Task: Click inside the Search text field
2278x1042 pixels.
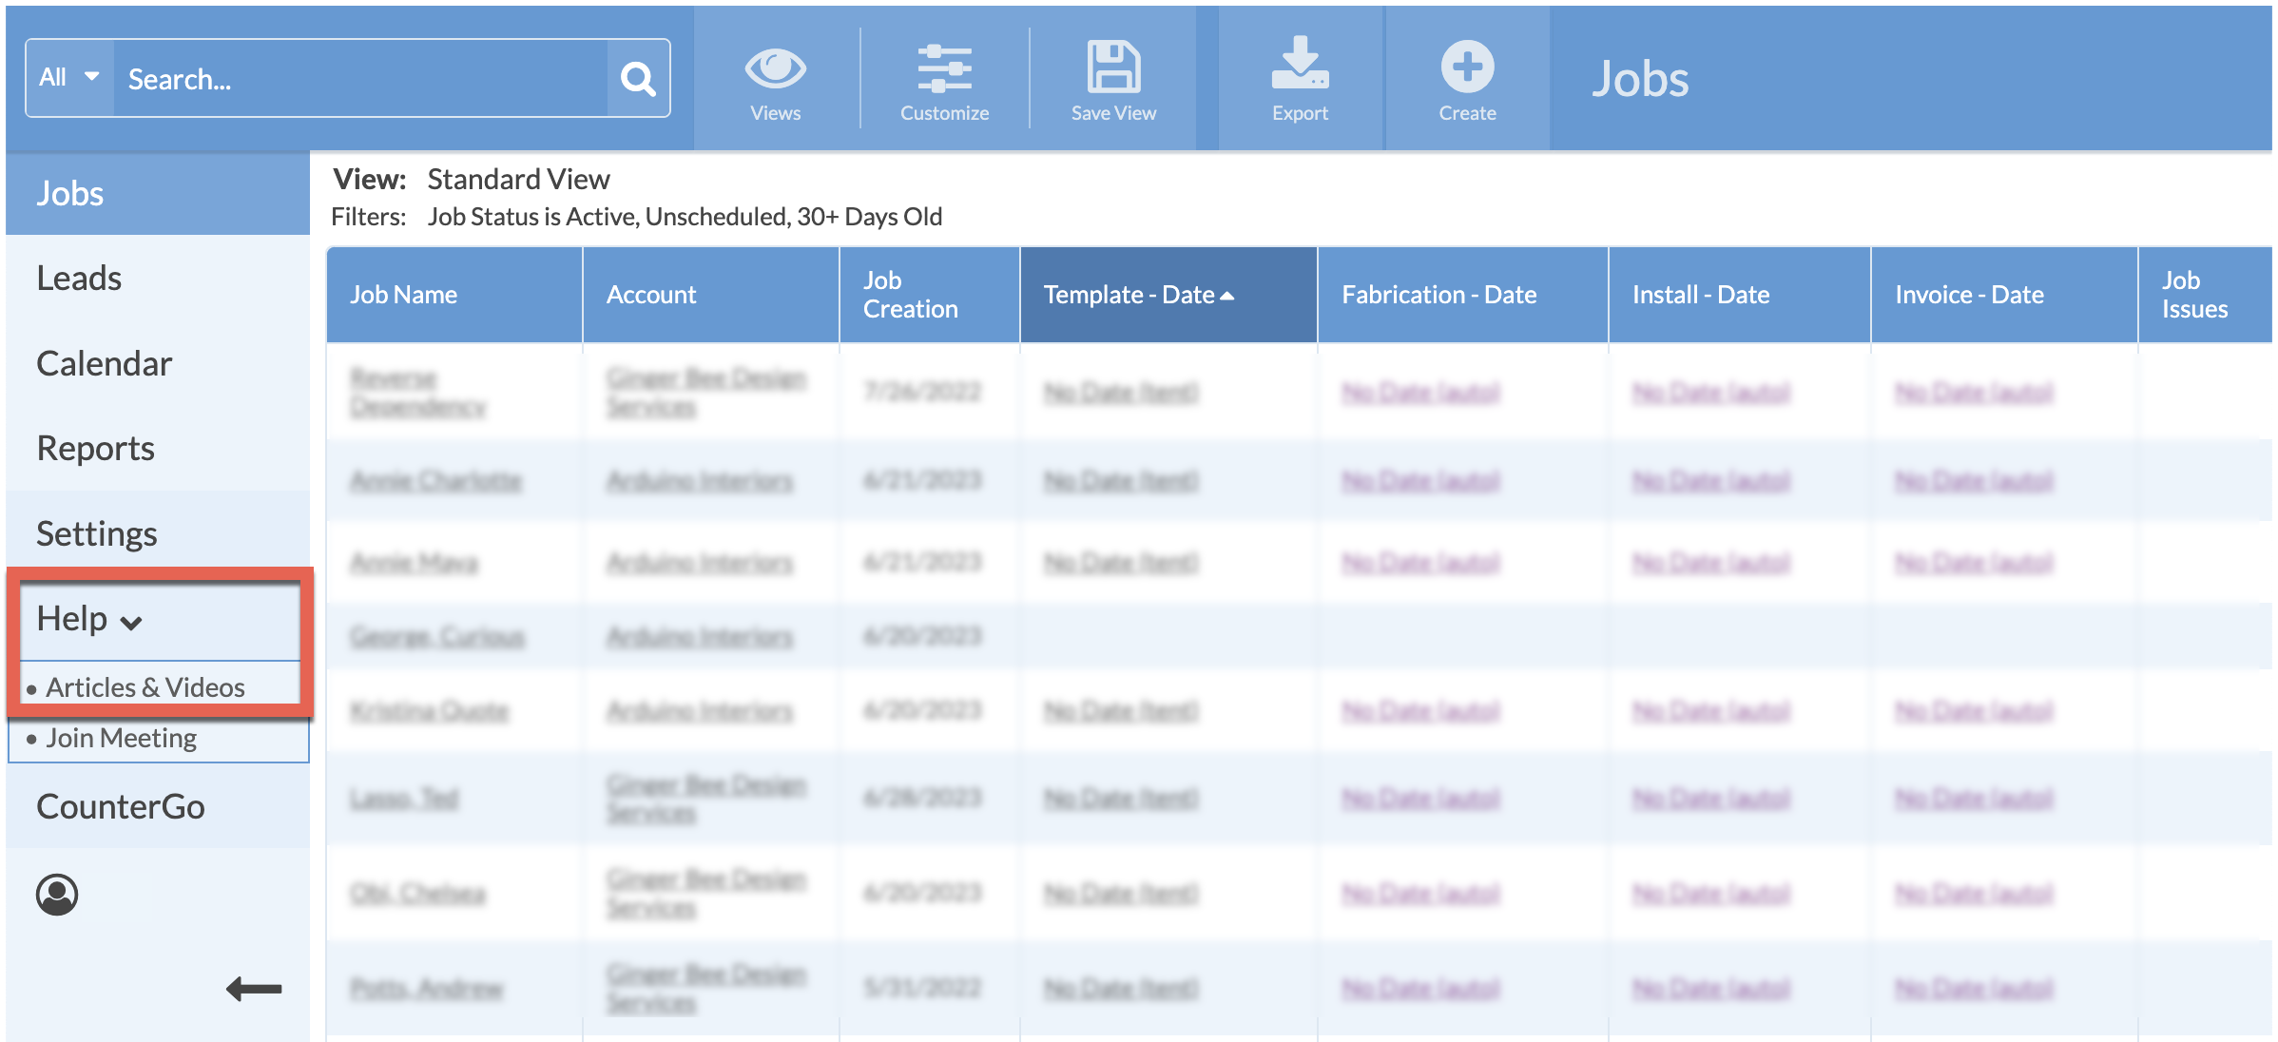Action: 359,79
